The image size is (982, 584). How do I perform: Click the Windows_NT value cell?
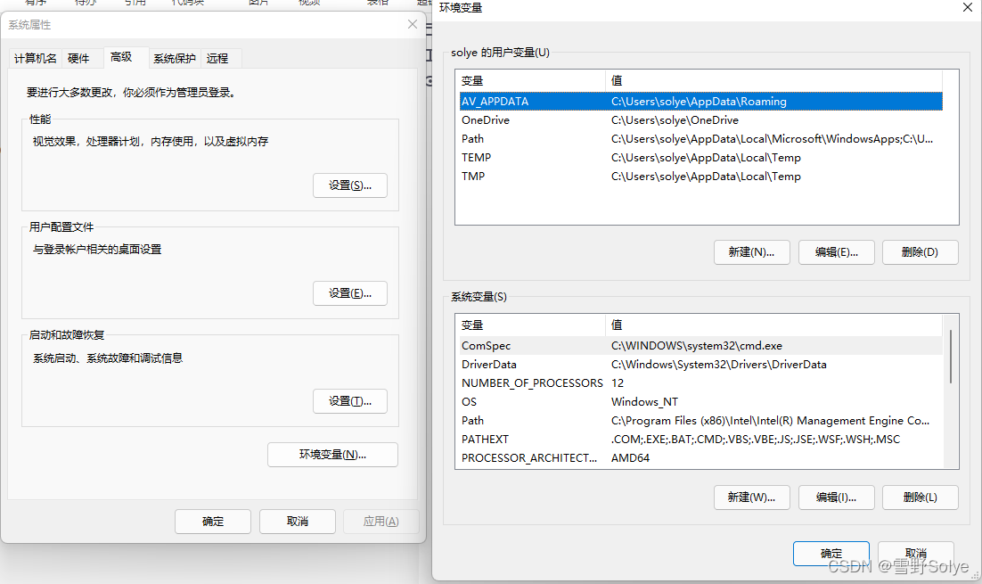pos(644,401)
